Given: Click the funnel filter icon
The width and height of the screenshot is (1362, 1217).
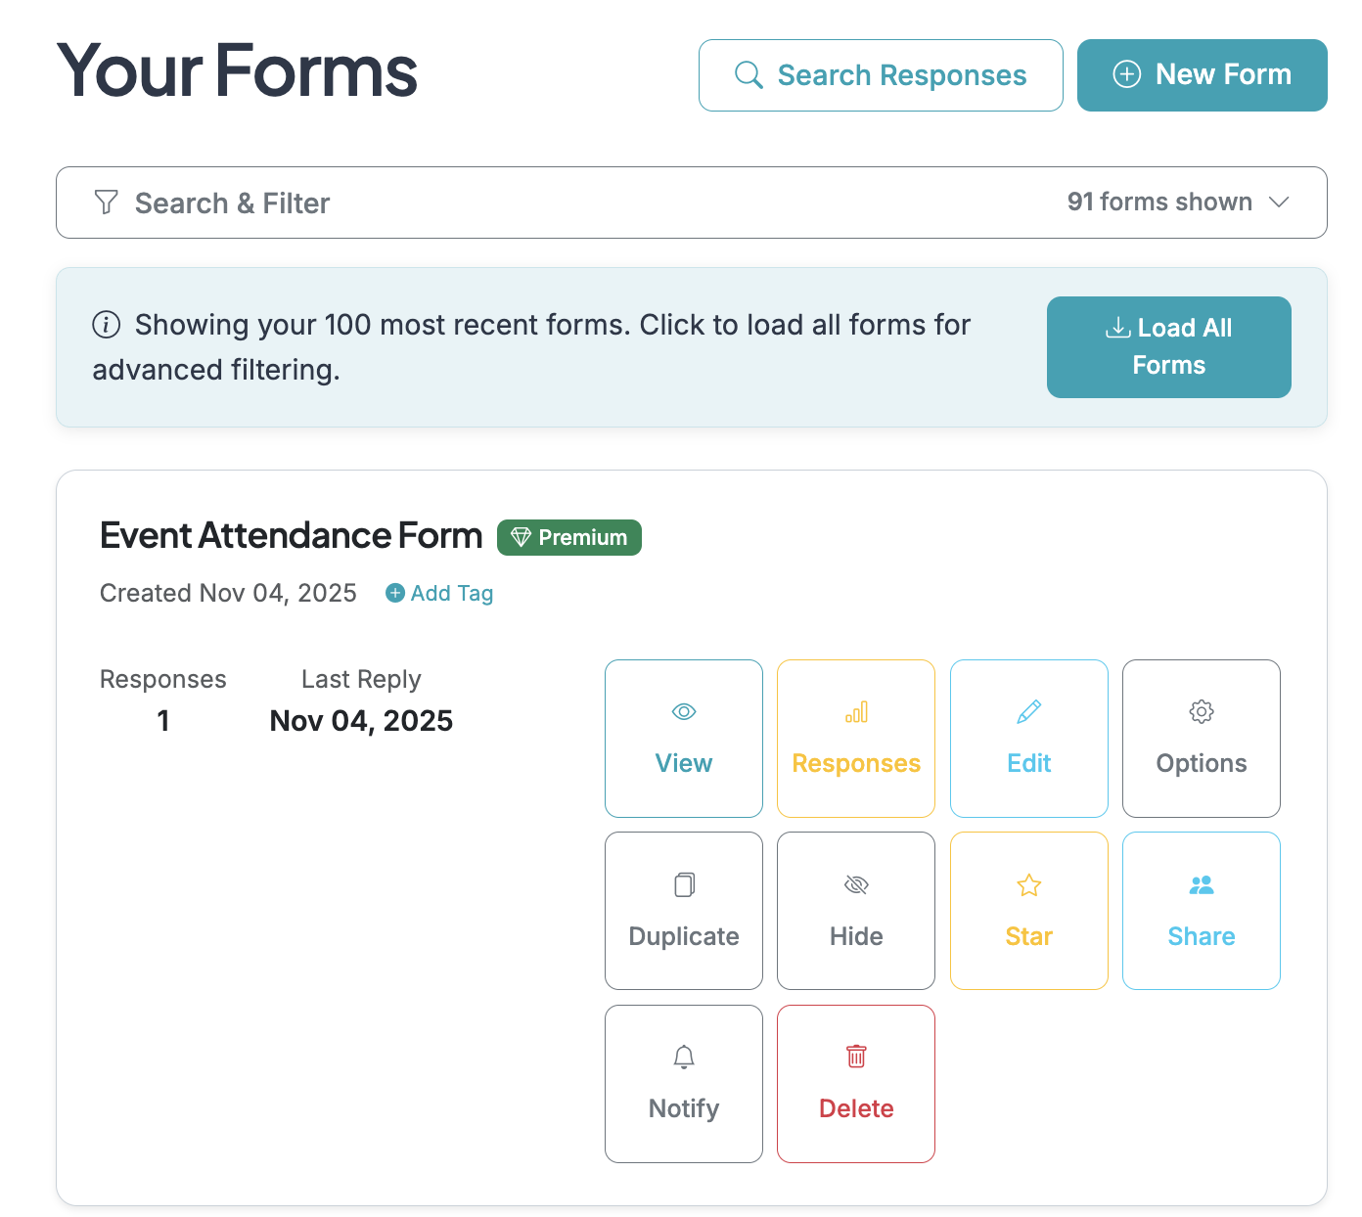Looking at the screenshot, I should 106,203.
